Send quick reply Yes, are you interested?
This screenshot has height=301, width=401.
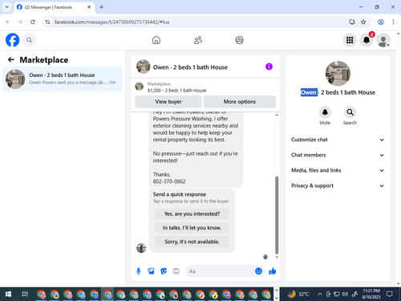tap(192, 214)
